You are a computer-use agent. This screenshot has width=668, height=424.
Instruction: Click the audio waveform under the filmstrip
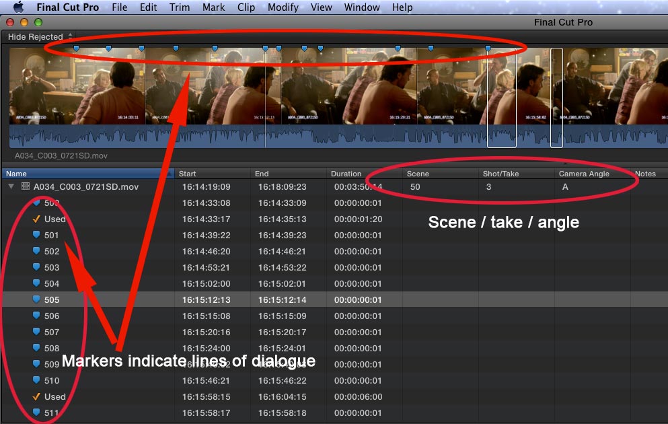click(338, 137)
